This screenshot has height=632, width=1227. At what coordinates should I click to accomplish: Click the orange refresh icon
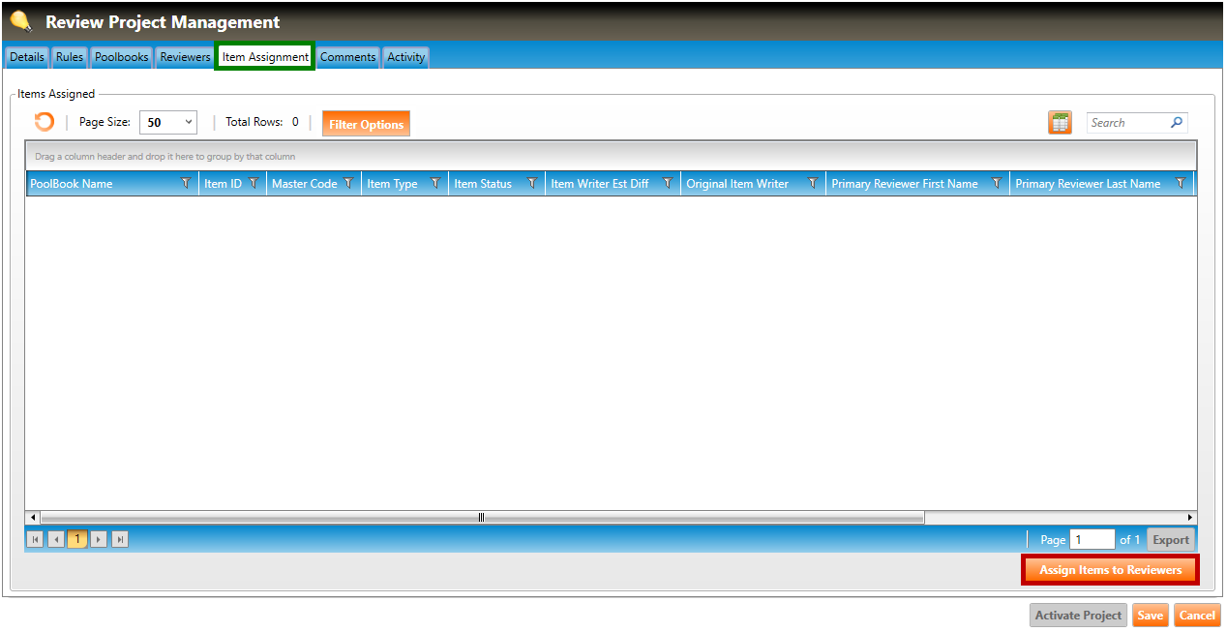(44, 122)
